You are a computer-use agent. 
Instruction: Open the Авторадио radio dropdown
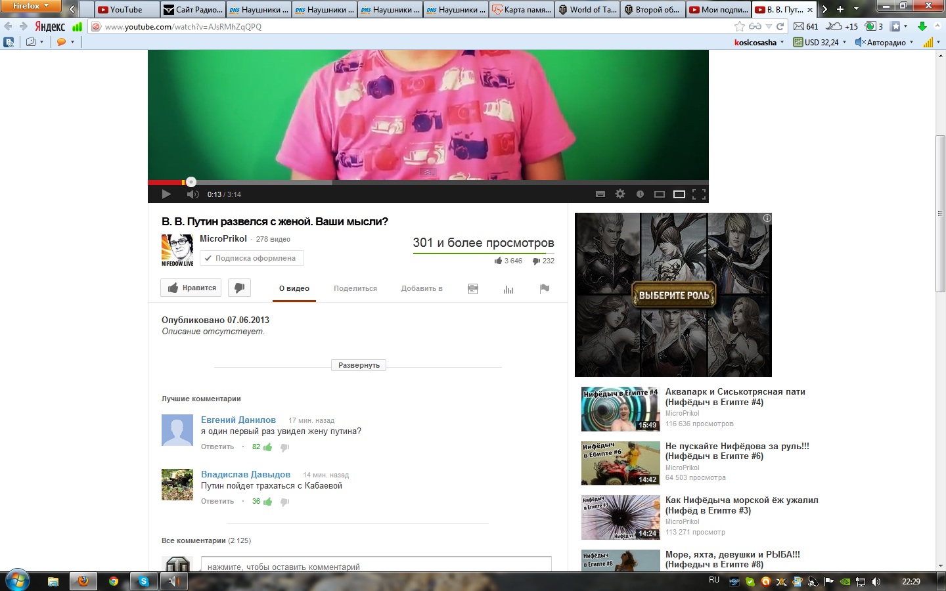tap(884, 43)
